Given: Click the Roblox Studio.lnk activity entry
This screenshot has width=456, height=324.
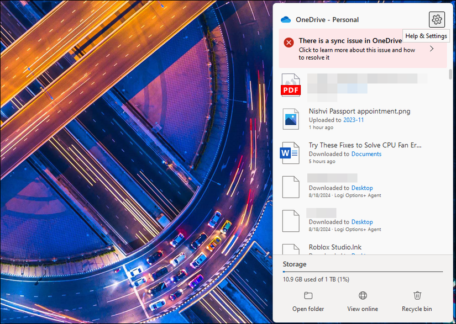Looking at the screenshot, I should (336, 247).
